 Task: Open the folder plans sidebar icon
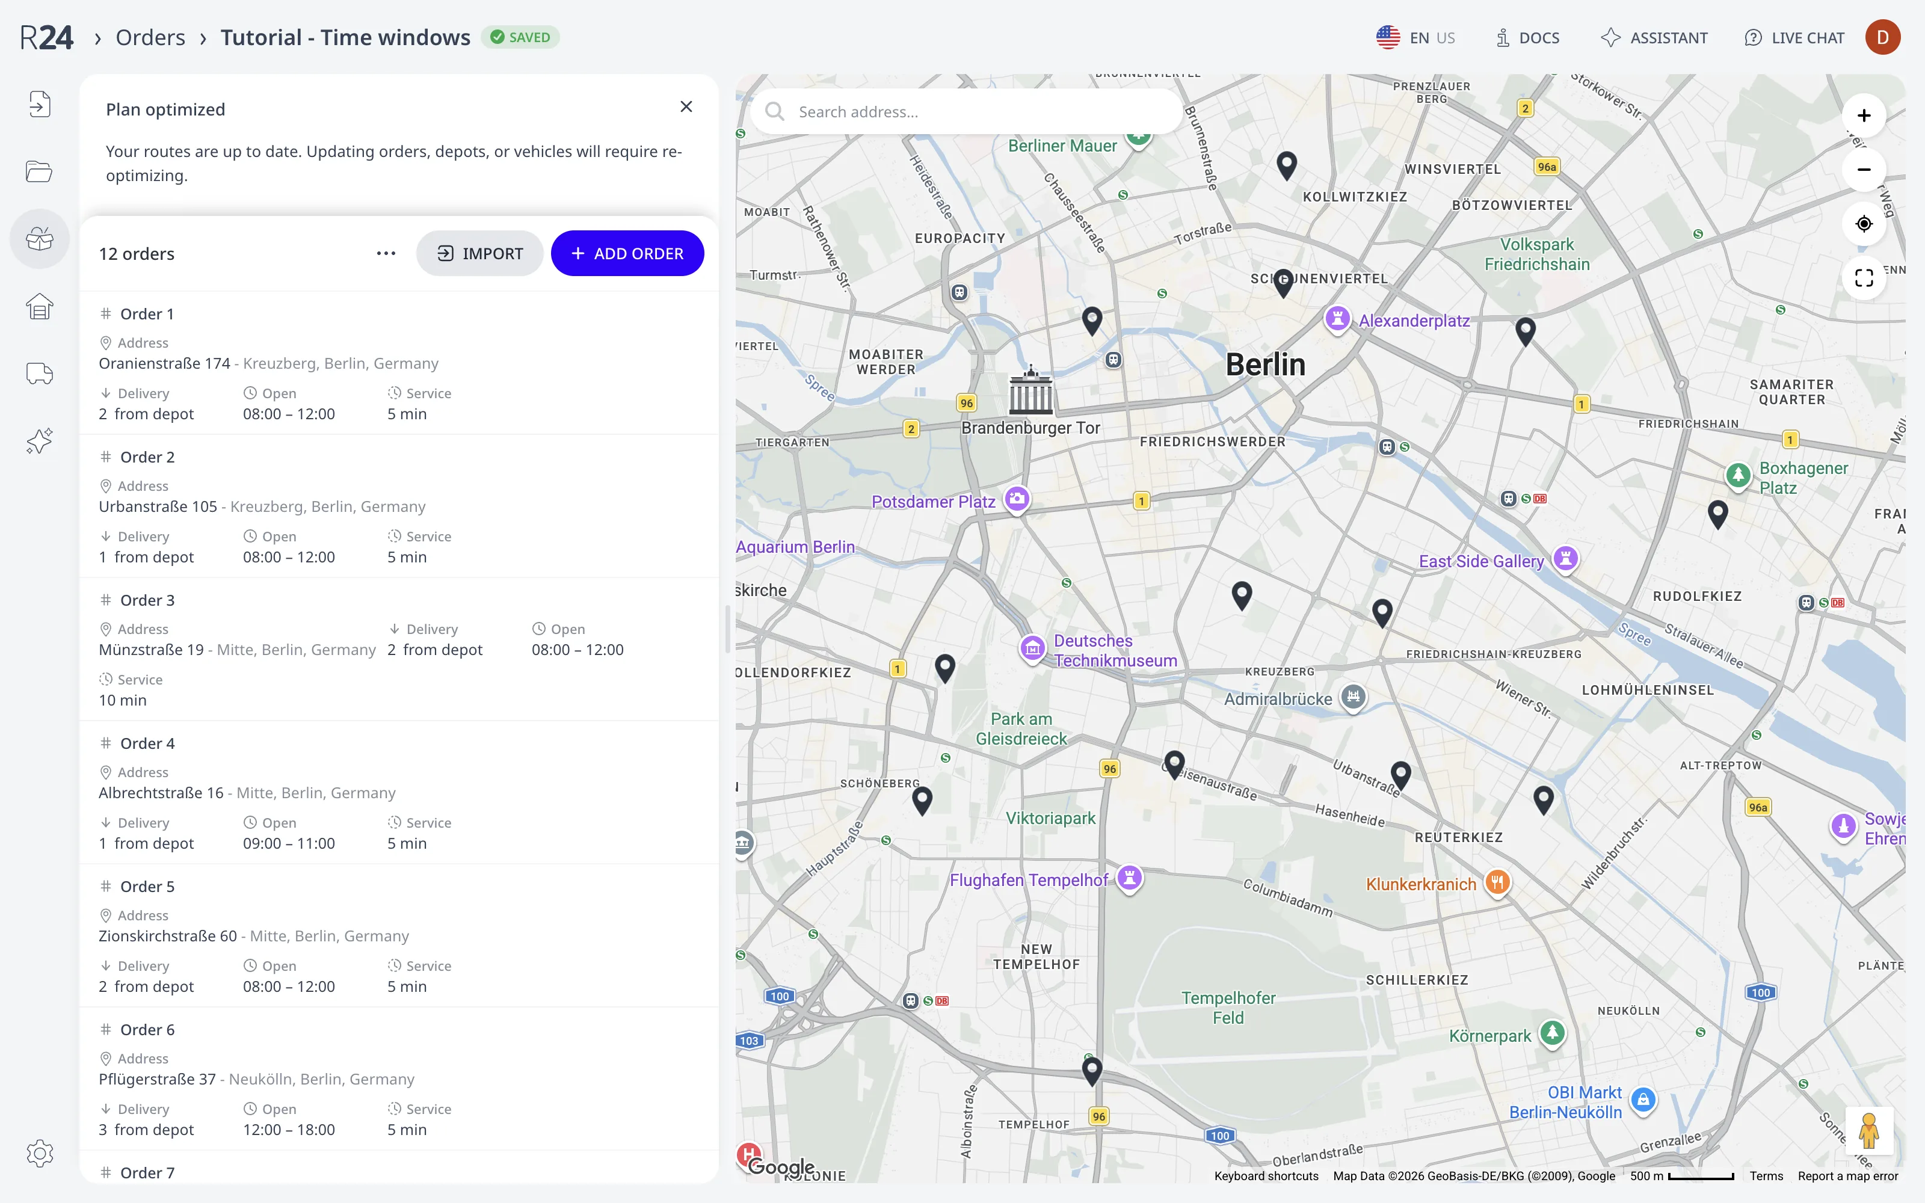(39, 171)
